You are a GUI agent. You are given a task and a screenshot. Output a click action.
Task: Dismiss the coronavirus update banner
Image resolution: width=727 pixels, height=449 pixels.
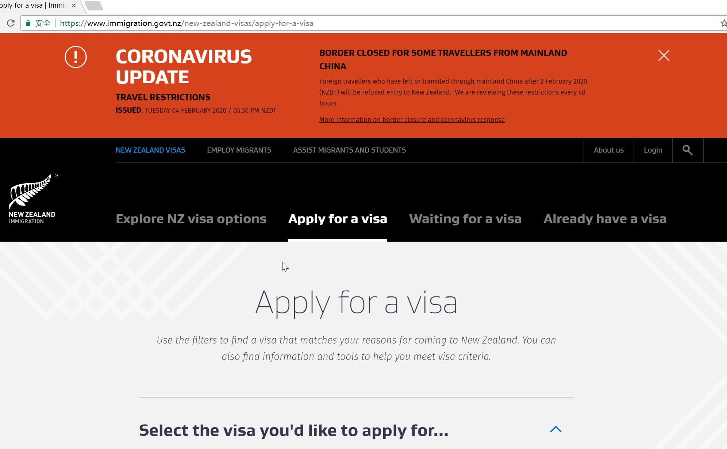[x=663, y=55]
